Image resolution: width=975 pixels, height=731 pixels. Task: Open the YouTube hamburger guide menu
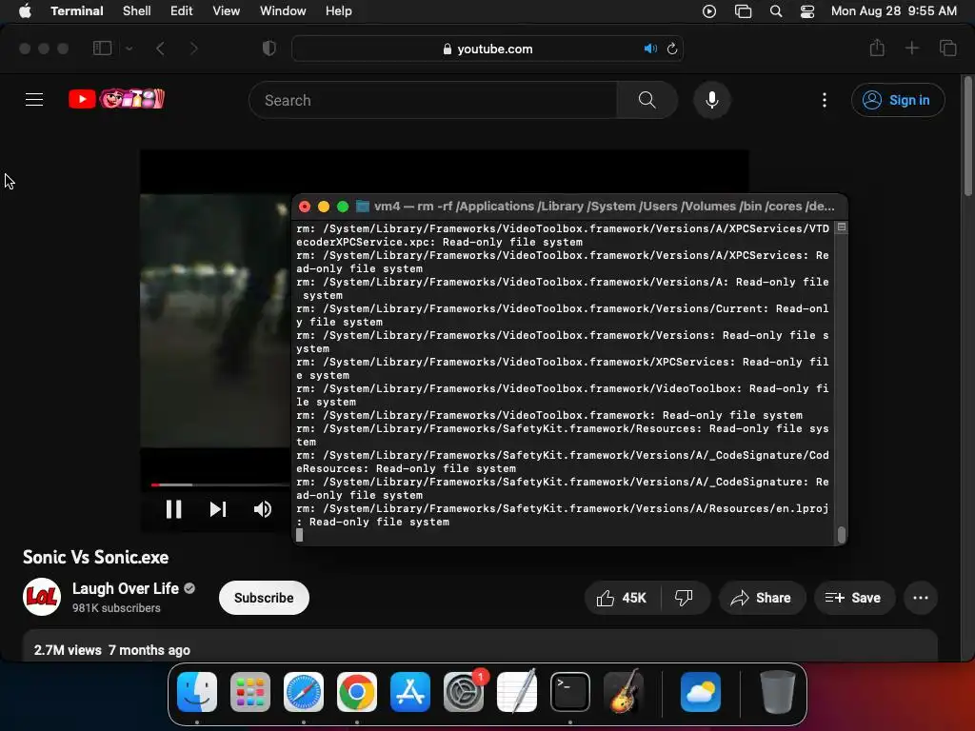tap(34, 99)
